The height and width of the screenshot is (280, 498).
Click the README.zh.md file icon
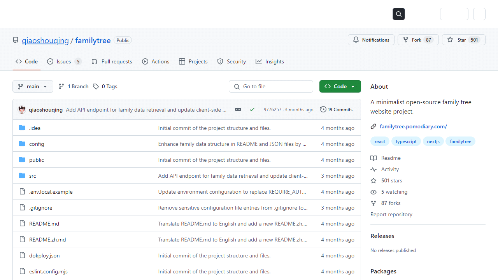pos(22,240)
